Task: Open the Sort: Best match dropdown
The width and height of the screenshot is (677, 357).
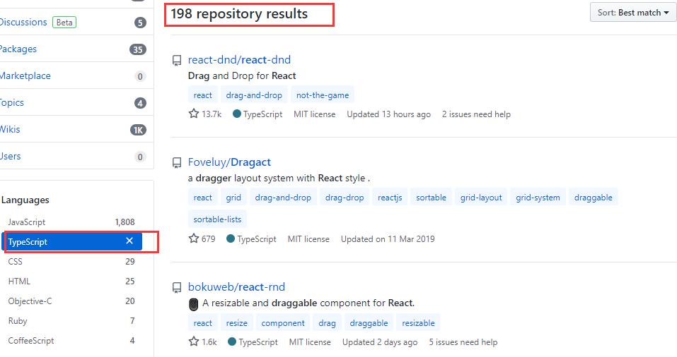Action: 633,13
